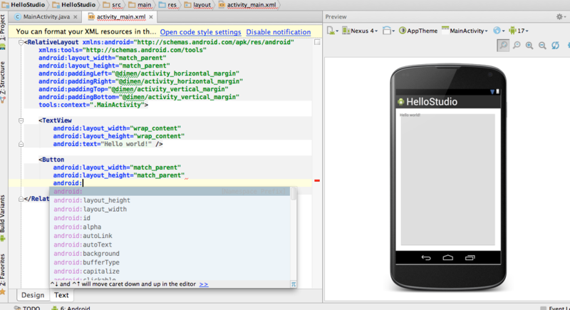
Task: Select android:bufferType completion suggestion
Action: (x=170, y=262)
